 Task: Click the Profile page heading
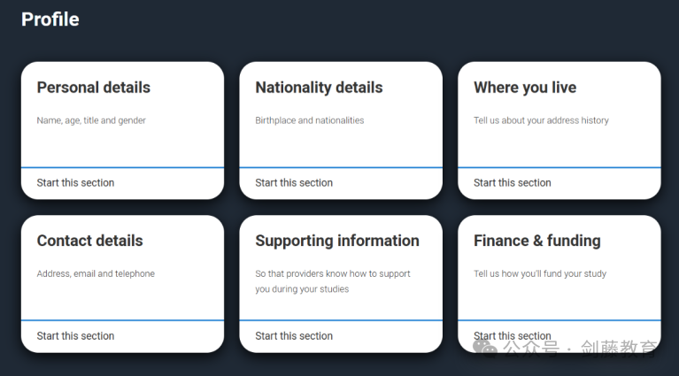50,19
